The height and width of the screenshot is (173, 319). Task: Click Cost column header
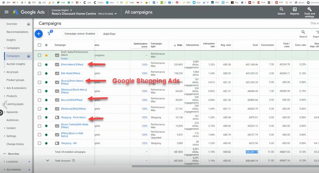(255, 45)
